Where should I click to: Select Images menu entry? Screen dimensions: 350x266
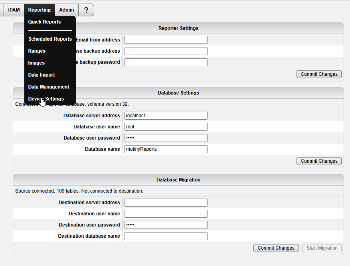coord(36,63)
